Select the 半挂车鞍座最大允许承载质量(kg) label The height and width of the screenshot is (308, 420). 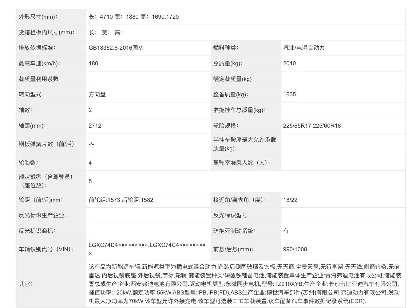(245, 144)
